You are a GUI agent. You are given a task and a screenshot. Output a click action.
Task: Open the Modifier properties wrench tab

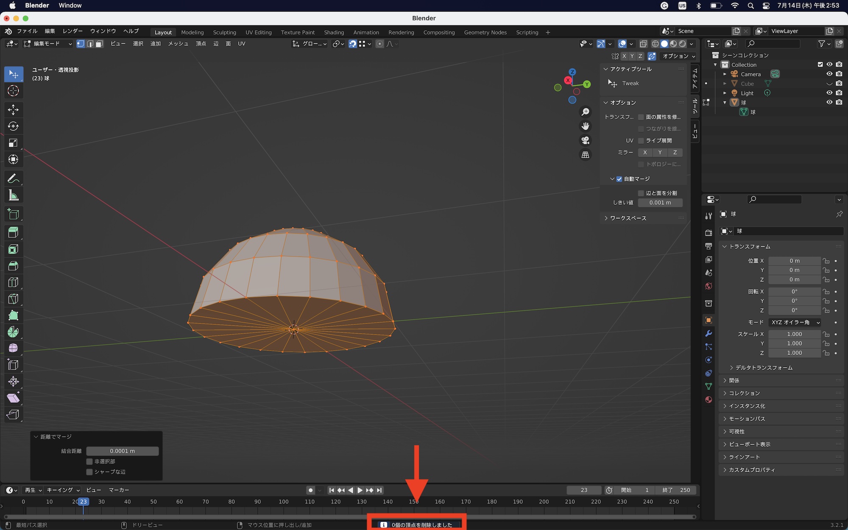(x=709, y=334)
